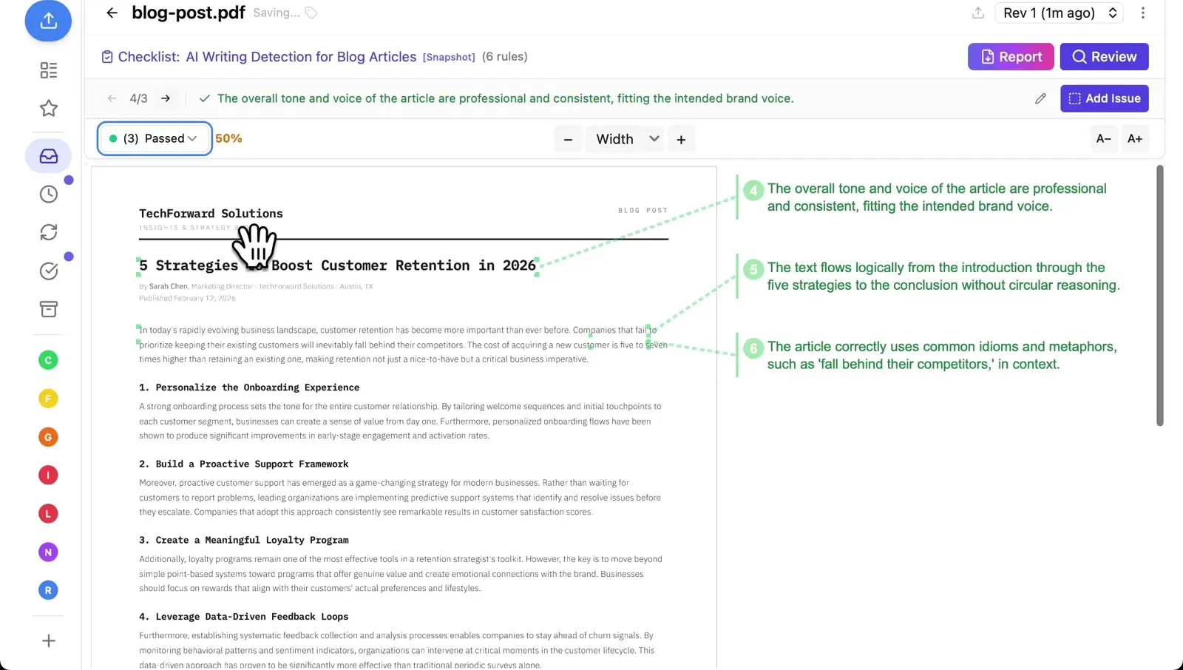Screen dimensions: 1183x670
Task: Decrease font size with the A- control
Action: 1104,138
